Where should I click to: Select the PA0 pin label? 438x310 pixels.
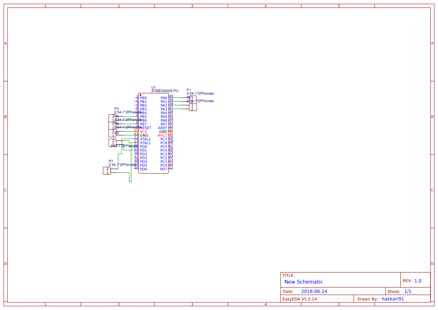click(x=164, y=98)
